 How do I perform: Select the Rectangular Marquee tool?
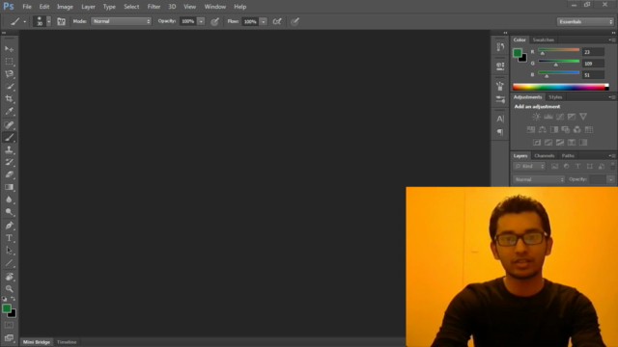tap(9, 62)
